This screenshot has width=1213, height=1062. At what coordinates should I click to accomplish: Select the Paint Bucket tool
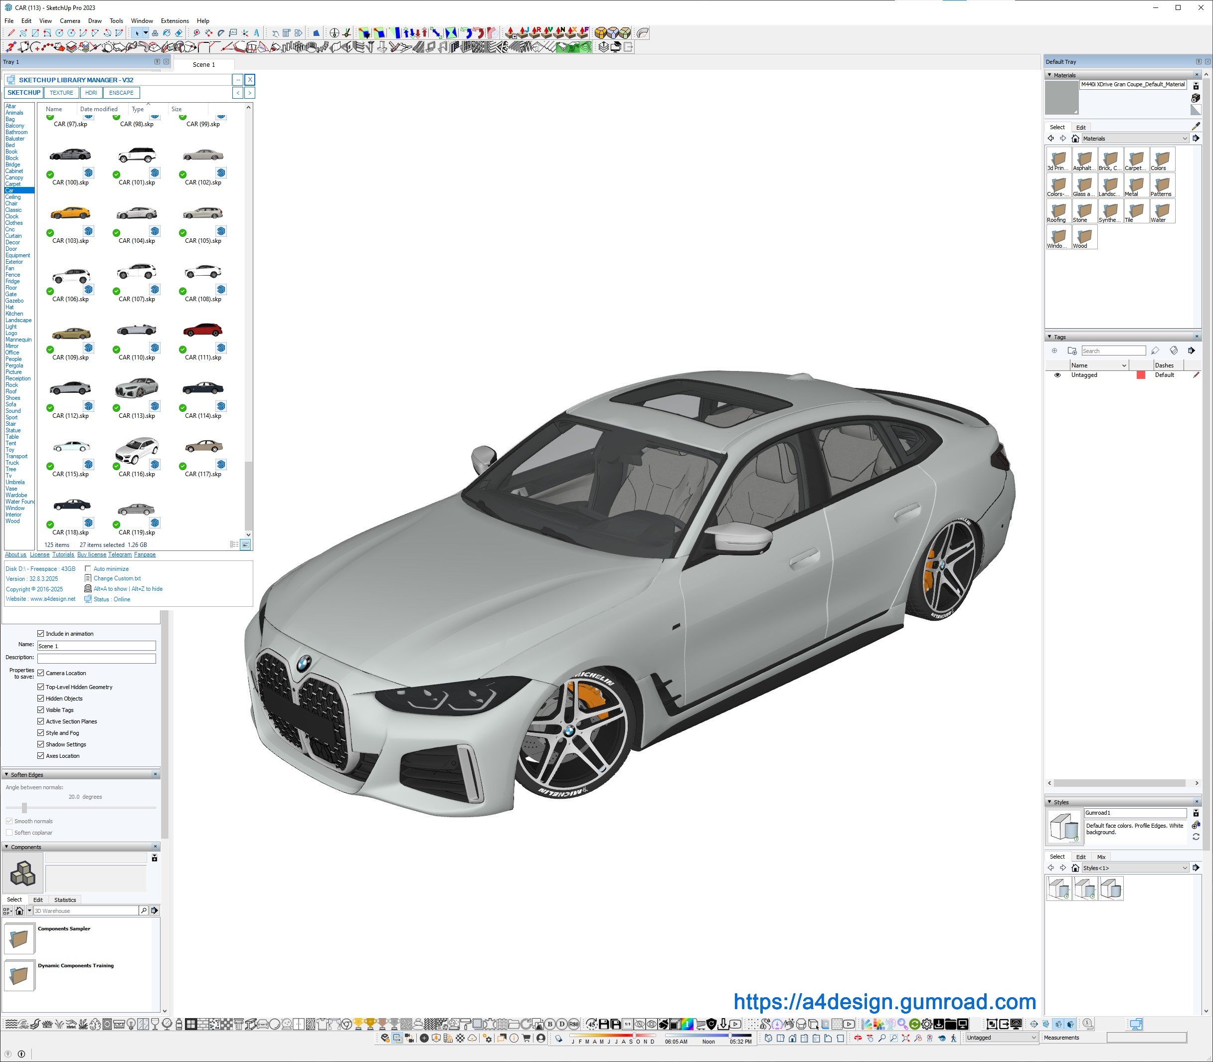pyautogui.click(x=167, y=33)
